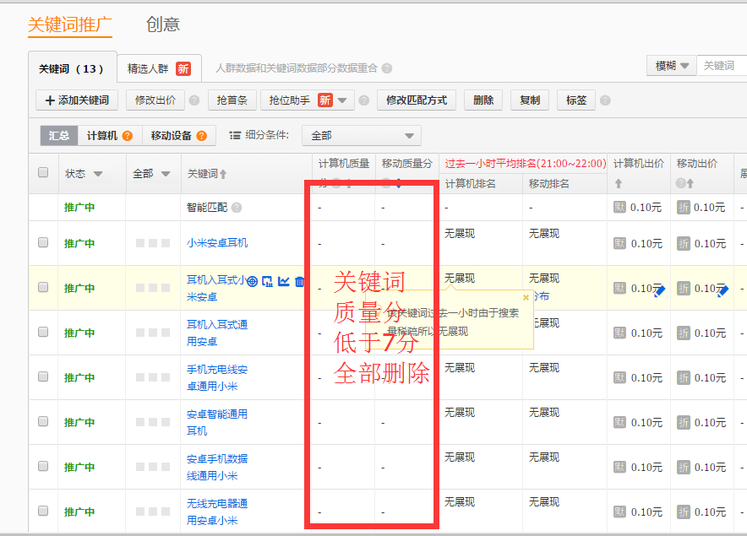Check the box for 耳机入耳式通用安卓

click(43, 332)
